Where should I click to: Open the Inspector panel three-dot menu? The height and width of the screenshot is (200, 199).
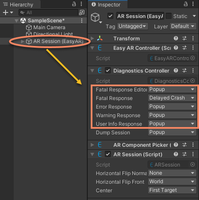click(x=193, y=4)
